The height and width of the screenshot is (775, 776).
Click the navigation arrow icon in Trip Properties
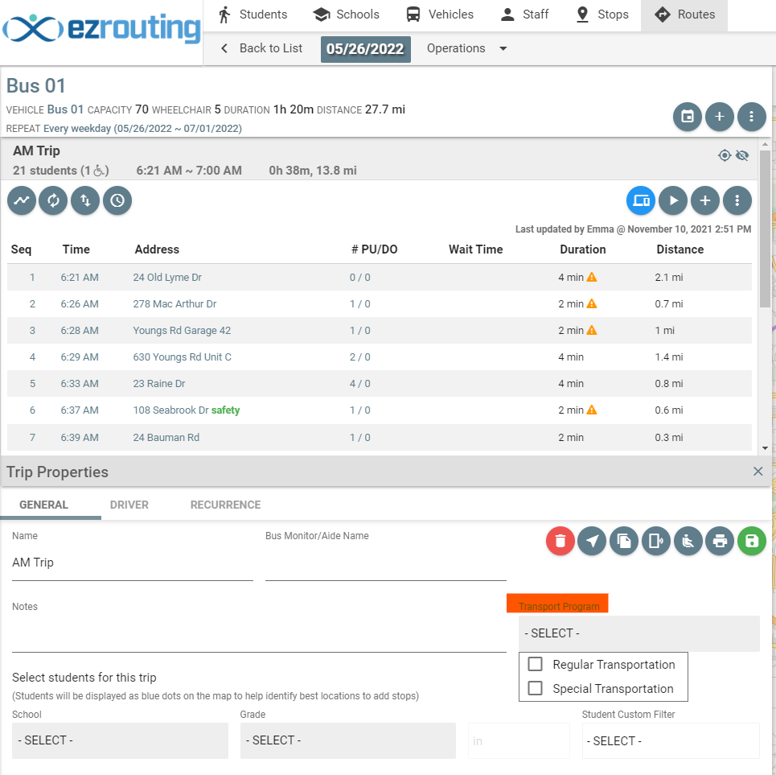(592, 541)
